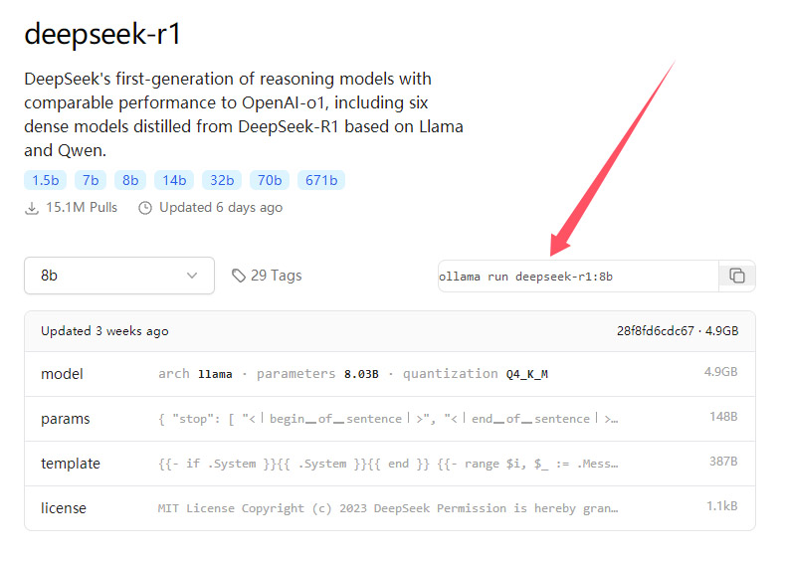Copy the ollama run command

pos(737,276)
